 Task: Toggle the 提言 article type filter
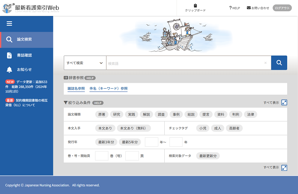[x=206, y=115]
